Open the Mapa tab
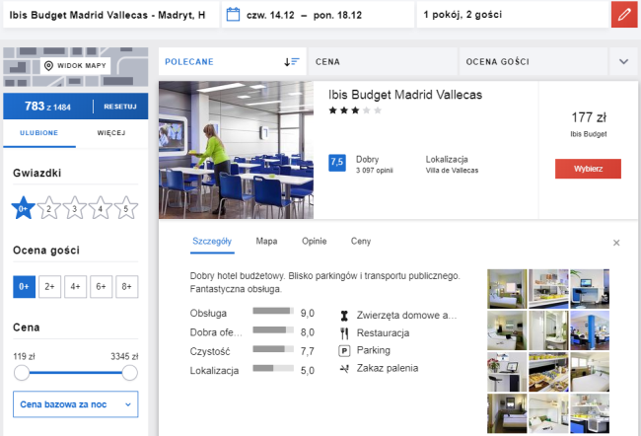 point(266,242)
